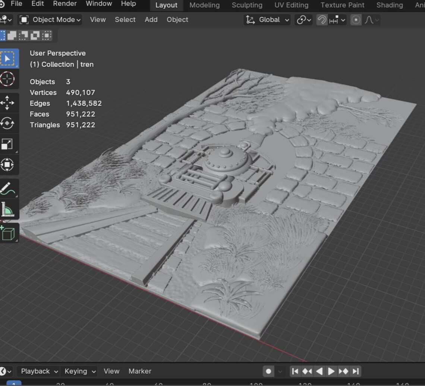
Task: Open the Playback popover
Action: (x=39, y=371)
